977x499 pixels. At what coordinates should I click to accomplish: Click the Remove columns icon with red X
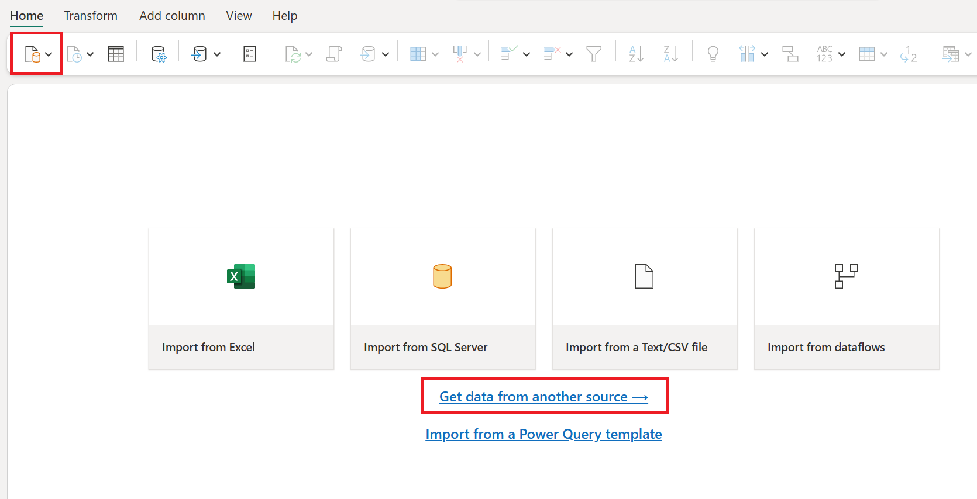tap(460, 54)
